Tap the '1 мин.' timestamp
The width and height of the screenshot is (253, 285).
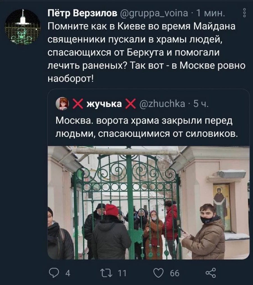click(x=211, y=13)
